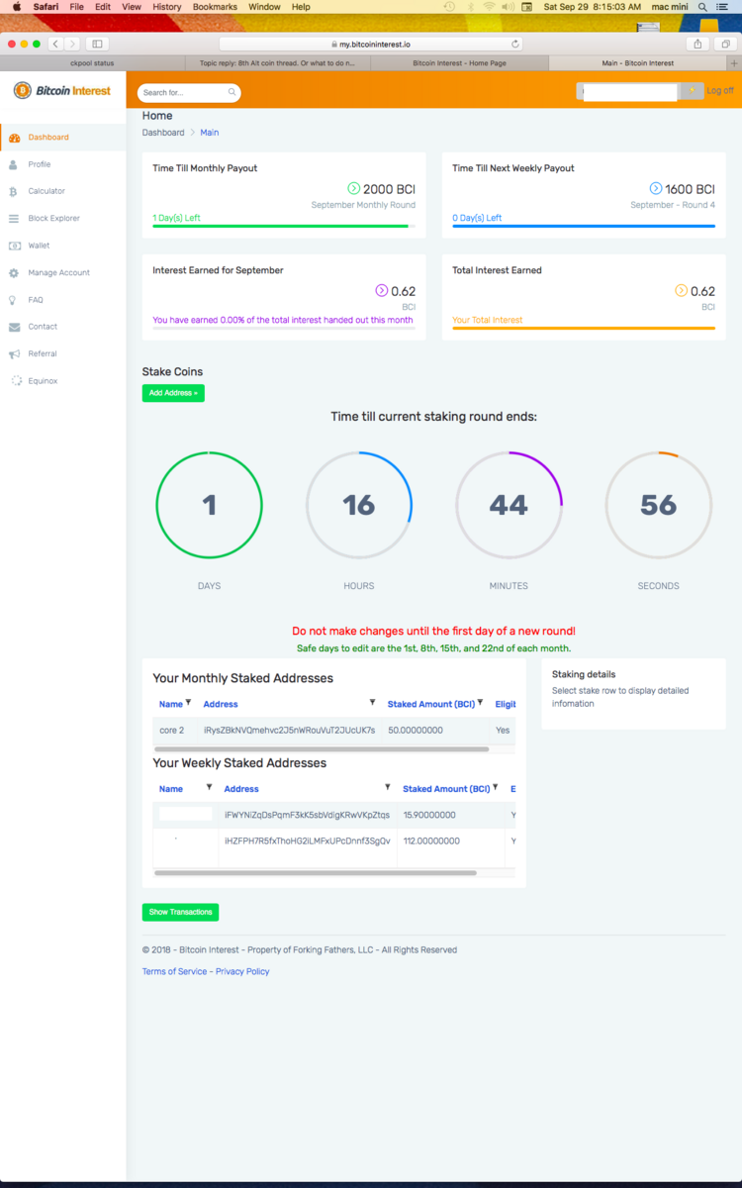This screenshot has height=1188, width=742.
Task: Click the search magnifier icon in search box
Action: click(x=232, y=92)
